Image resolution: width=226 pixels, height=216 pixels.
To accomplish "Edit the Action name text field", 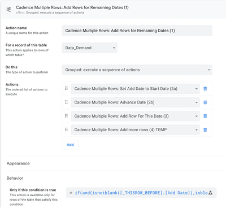I will pyautogui.click(x=137, y=31).
